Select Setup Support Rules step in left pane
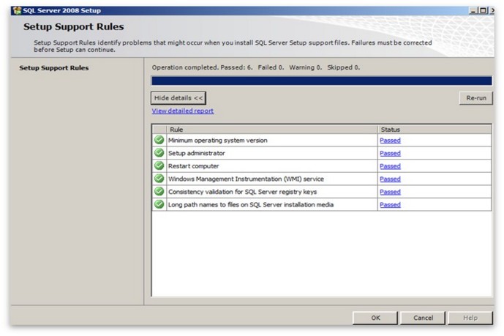504x336 pixels. [x=54, y=68]
